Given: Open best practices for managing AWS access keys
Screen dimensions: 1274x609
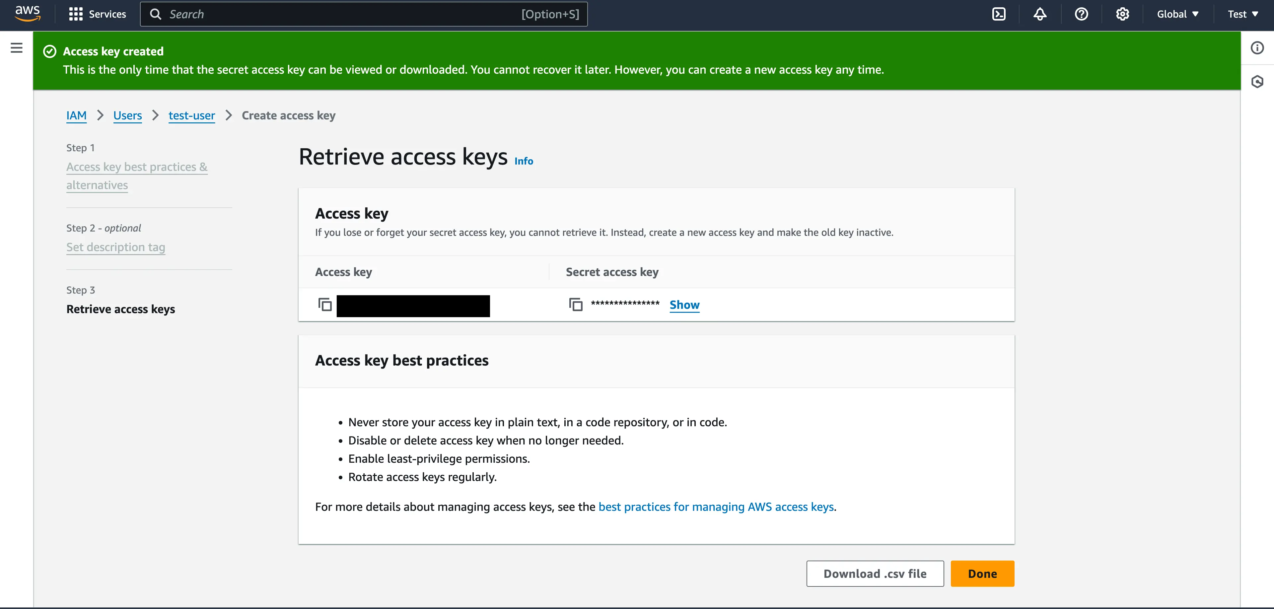Looking at the screenshot, I should click(x=716, y=507).
